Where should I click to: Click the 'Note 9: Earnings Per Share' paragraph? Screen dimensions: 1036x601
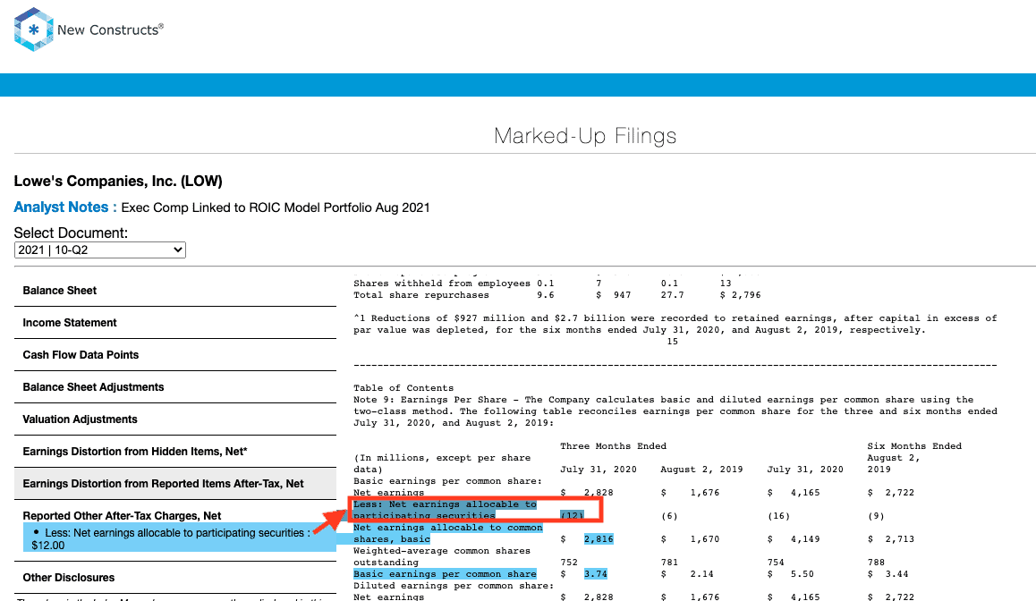pyautogui.click(x=675, y=411)
